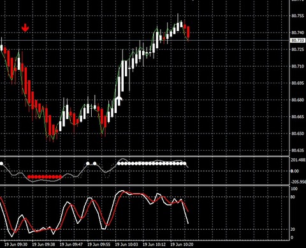Click the 80.695 price axis label
This screenshot has height=248, width=306.
tap(298, 83)
